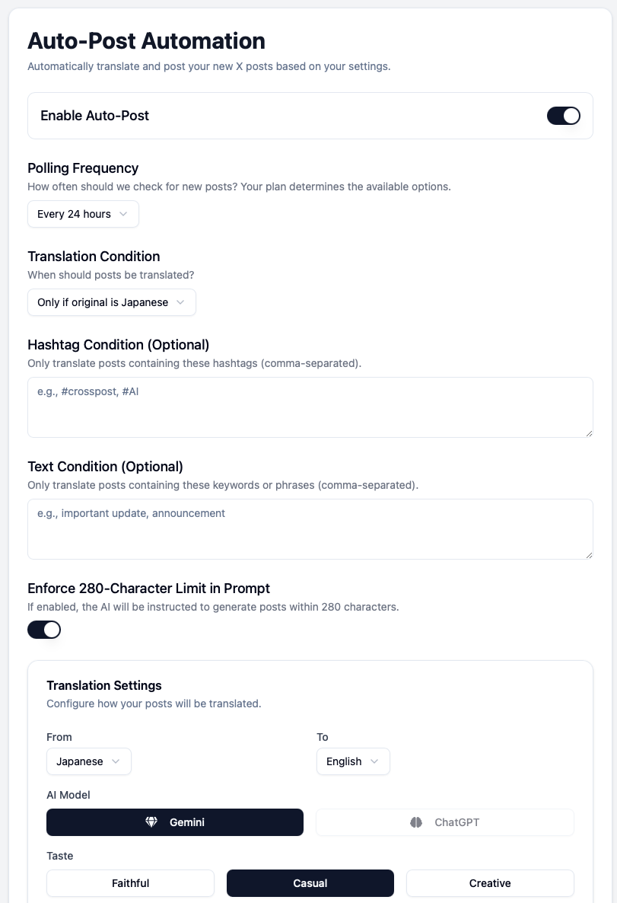The width and height of the screenshot is (617, 903).
Task: Click into the Hashtag Condition text field
Action: pos(310,407)
